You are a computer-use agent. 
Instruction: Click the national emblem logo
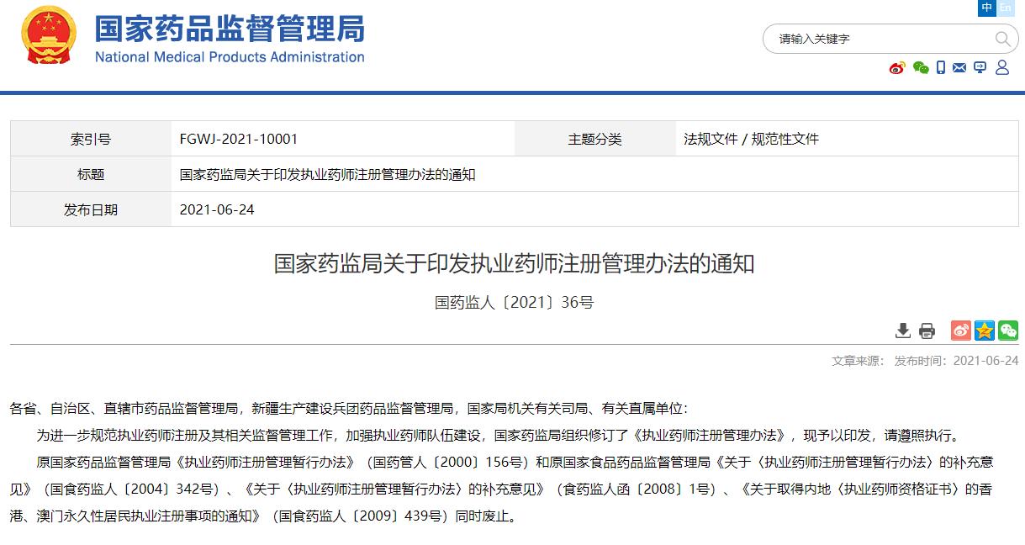click(x=49, y=35)
